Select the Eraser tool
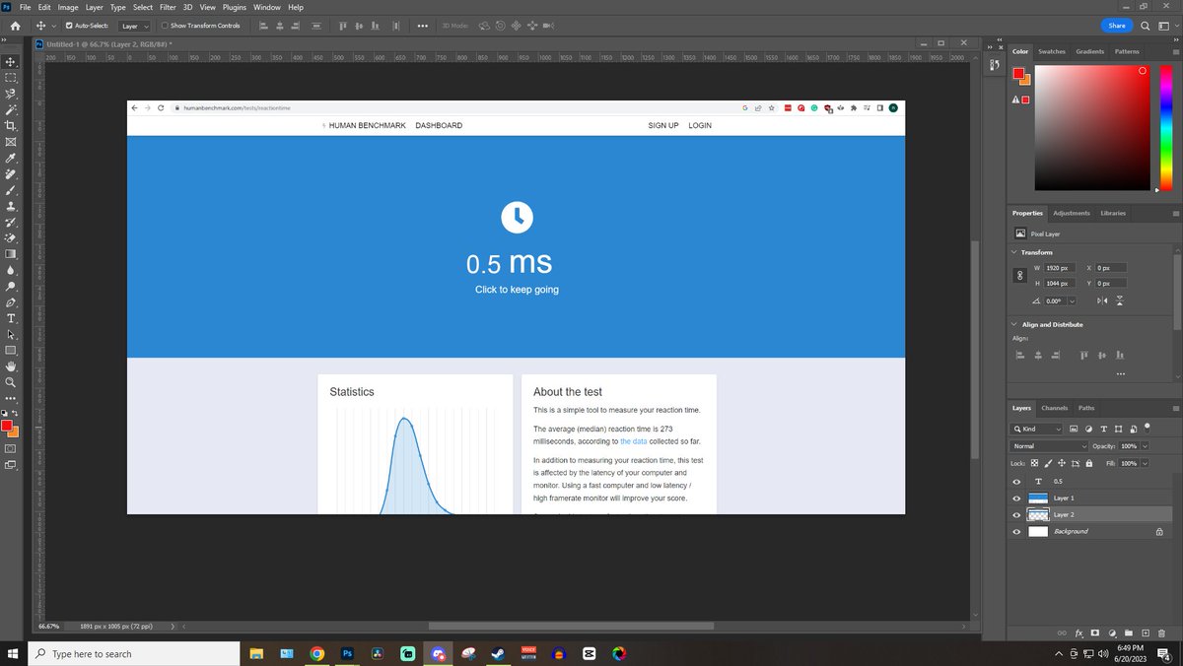This screenshot has width=1183, height=666. pyautogui.click(x=11, y=237)
